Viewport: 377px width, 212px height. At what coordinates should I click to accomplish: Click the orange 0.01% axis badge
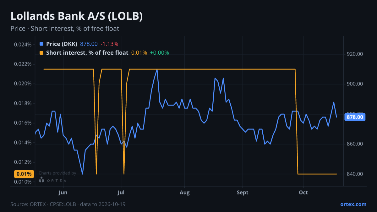tap(24, 174)
